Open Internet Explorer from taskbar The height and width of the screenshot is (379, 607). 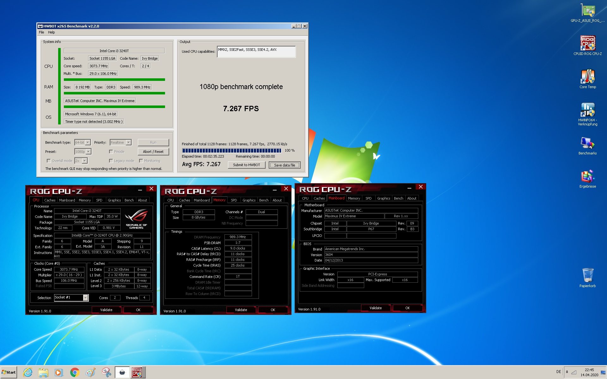(x=28, y=372)
